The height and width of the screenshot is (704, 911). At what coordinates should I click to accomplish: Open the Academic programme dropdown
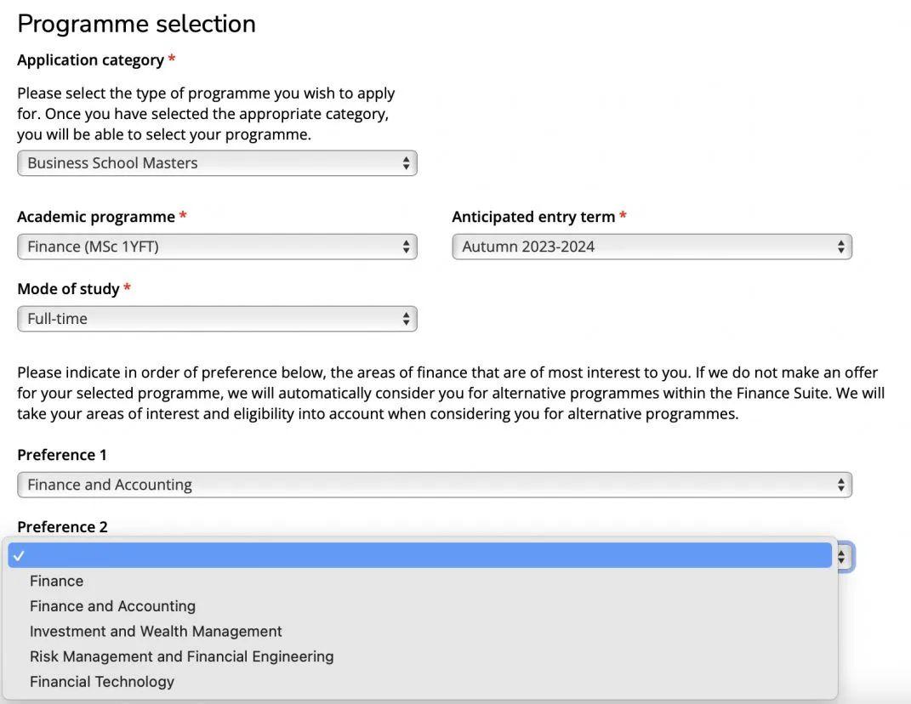pyautogui.click(x=216, y=247)
